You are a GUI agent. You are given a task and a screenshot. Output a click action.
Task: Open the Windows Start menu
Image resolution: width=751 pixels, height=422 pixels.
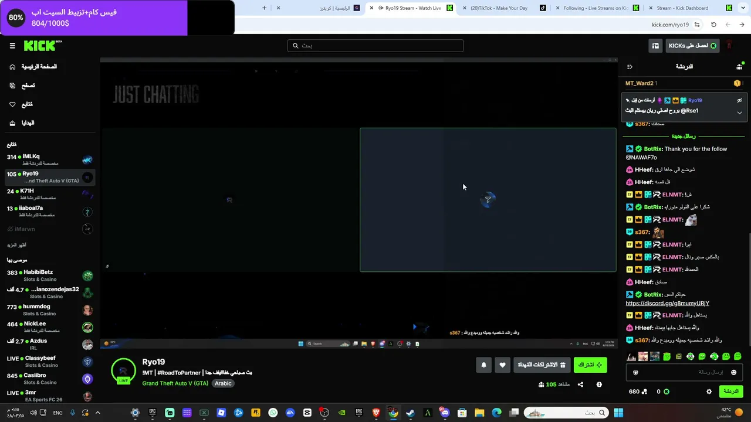click(x=618, y=413)
